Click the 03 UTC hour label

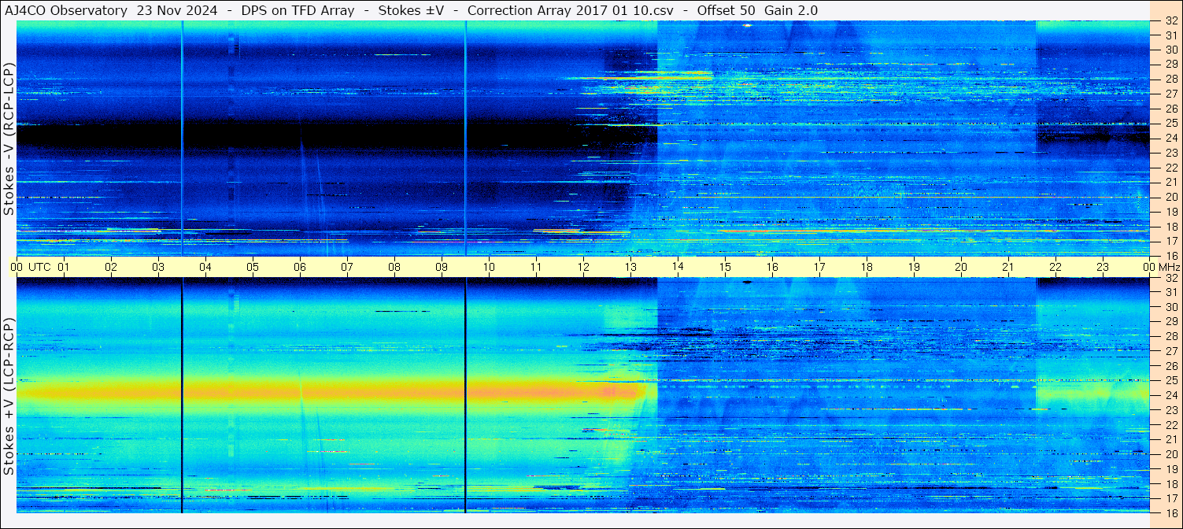click(x=158, y=267)
